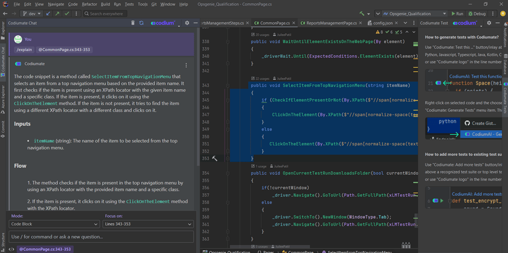
Task: Jump to the previous highlighted problem
Action: point(407,32)
